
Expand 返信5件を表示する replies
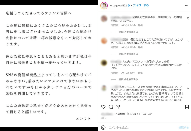[x=128, y=32]
